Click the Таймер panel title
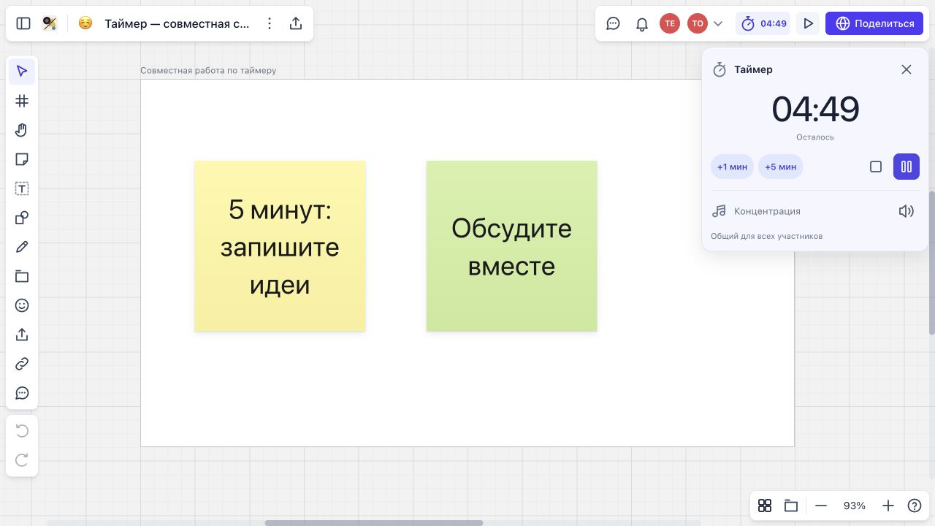Viewport: 935px width, 526px height. 753,69
